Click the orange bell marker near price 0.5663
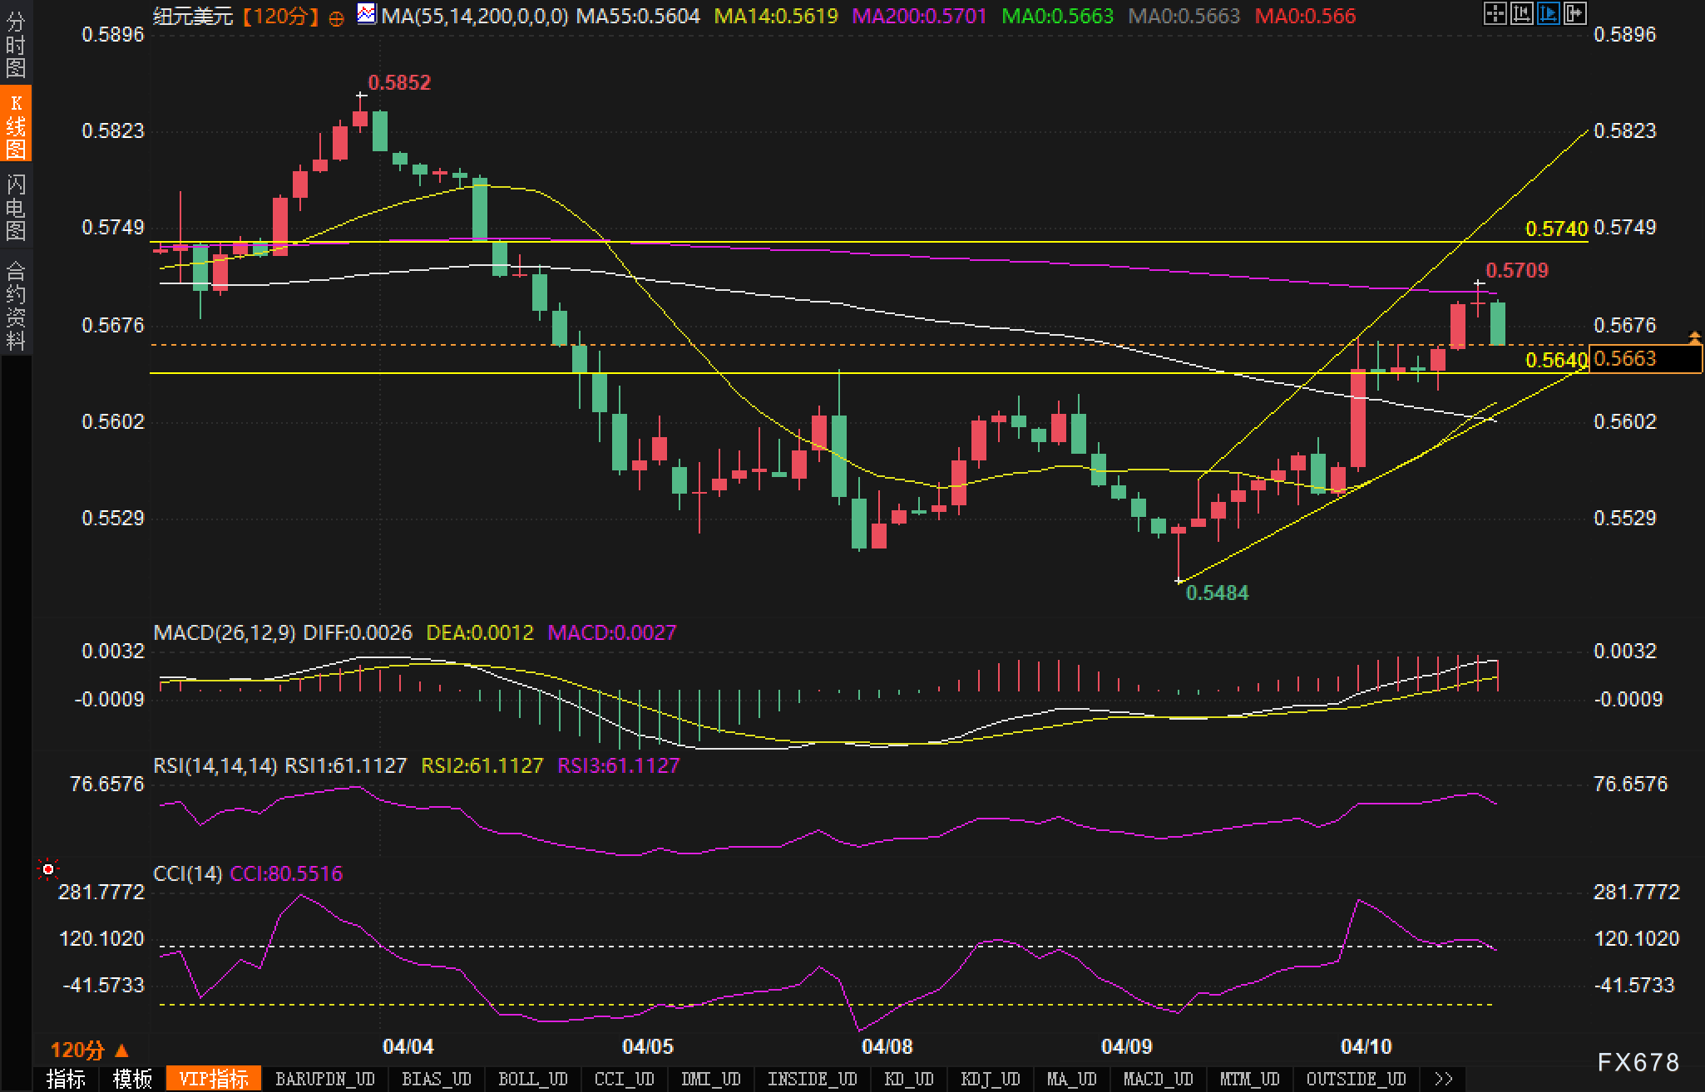The image size is (1705, 1092). pos(1694,337)
